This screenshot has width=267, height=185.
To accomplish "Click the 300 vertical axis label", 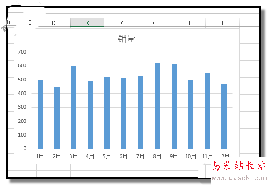I will [22, 107].
